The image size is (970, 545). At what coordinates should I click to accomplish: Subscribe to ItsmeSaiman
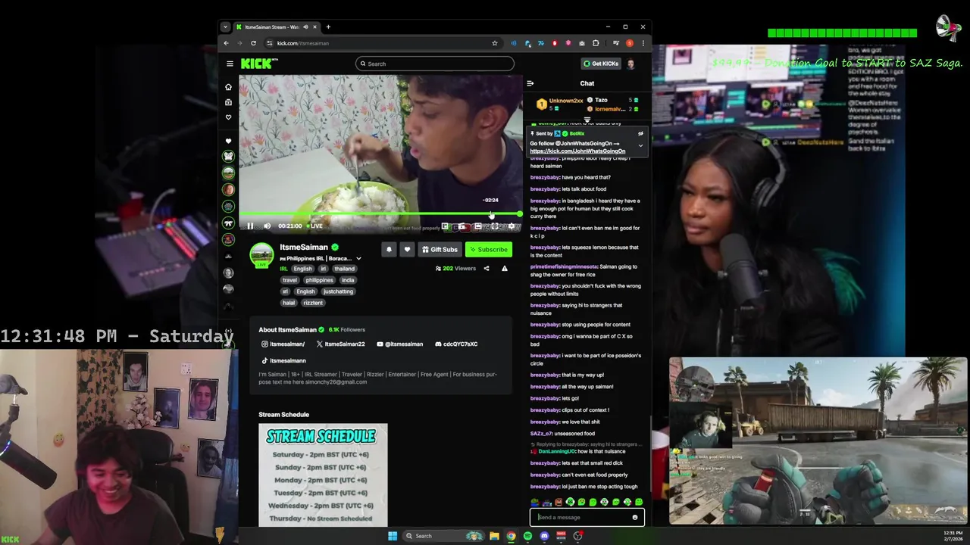[x=488, y=249]
